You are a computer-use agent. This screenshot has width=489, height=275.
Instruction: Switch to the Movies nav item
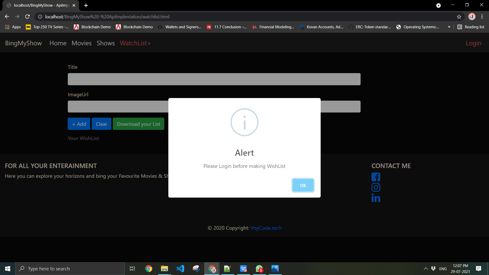pos(81,43)
